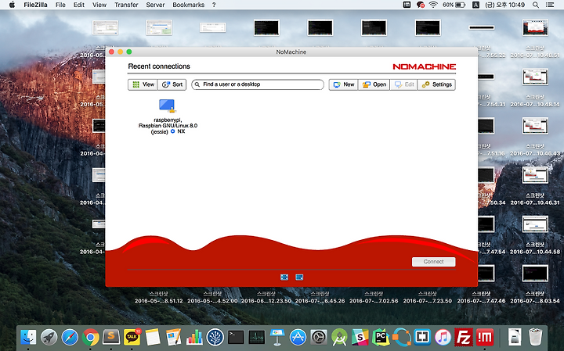Launch Android Studio from the dock
This screenshot has width=564, height=351.
pyautogui.click(x=339, y=338)
